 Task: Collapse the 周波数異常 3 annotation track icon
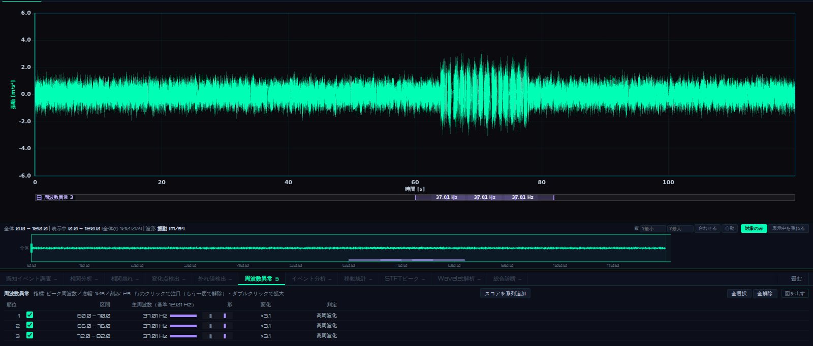click(x=39, y=197)
